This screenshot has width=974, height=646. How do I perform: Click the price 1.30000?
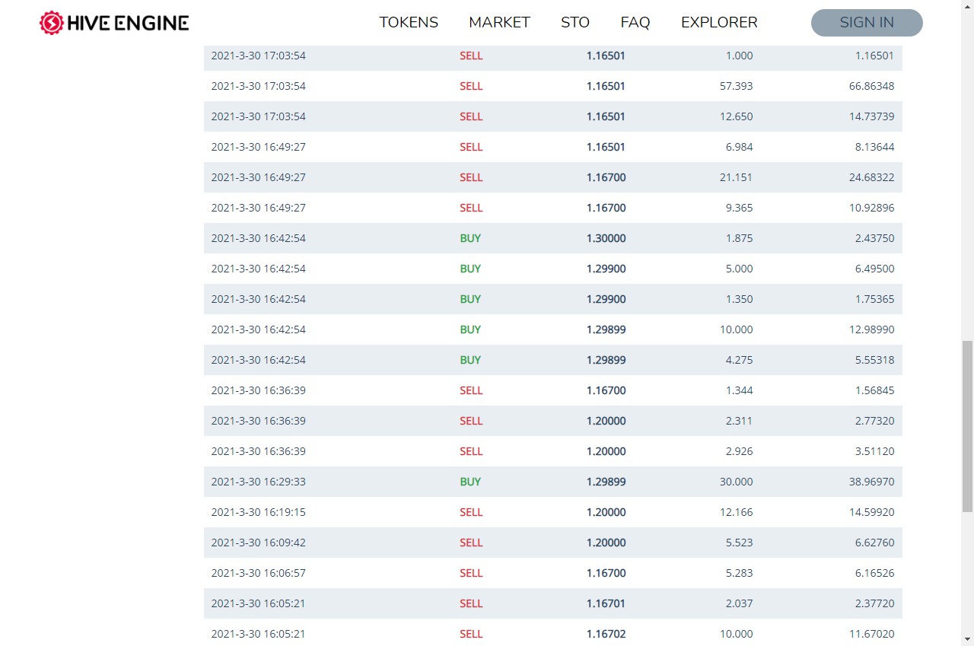(606, 238)
